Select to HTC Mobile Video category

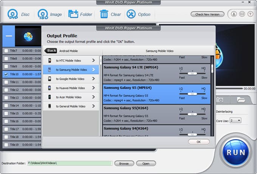pos(71,61)
